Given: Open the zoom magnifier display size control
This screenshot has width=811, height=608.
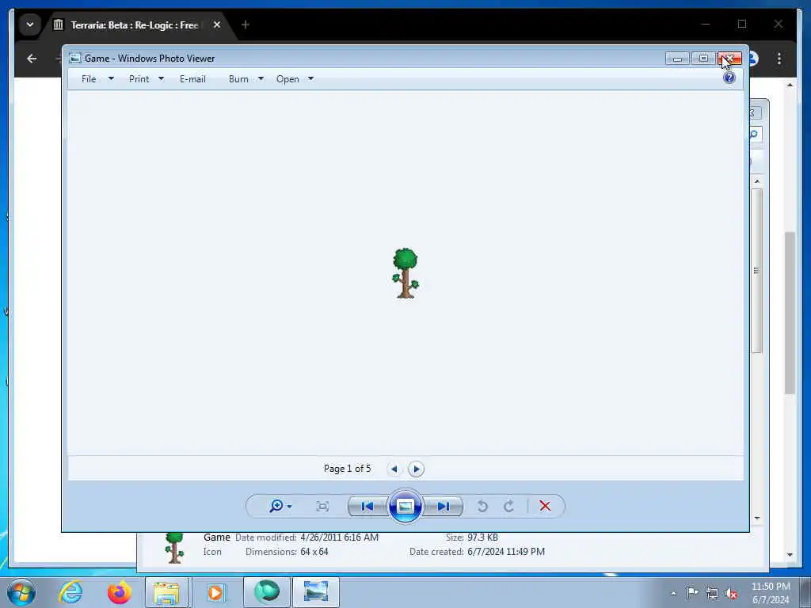Looking at the screenshot, I should 280,506.
